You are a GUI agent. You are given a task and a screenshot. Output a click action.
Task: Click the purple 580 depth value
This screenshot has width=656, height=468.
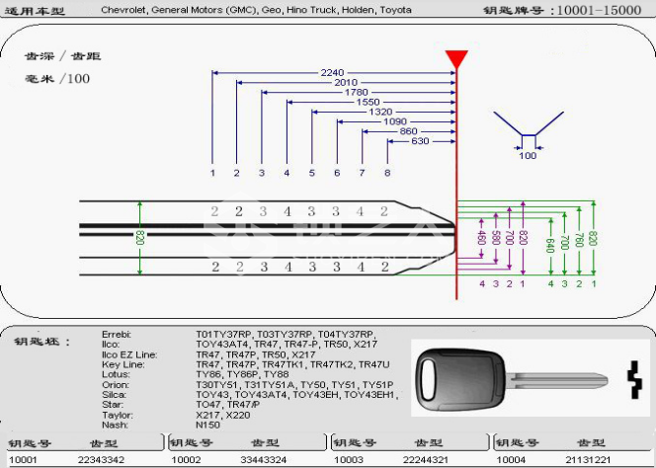[x=496, y=238]
